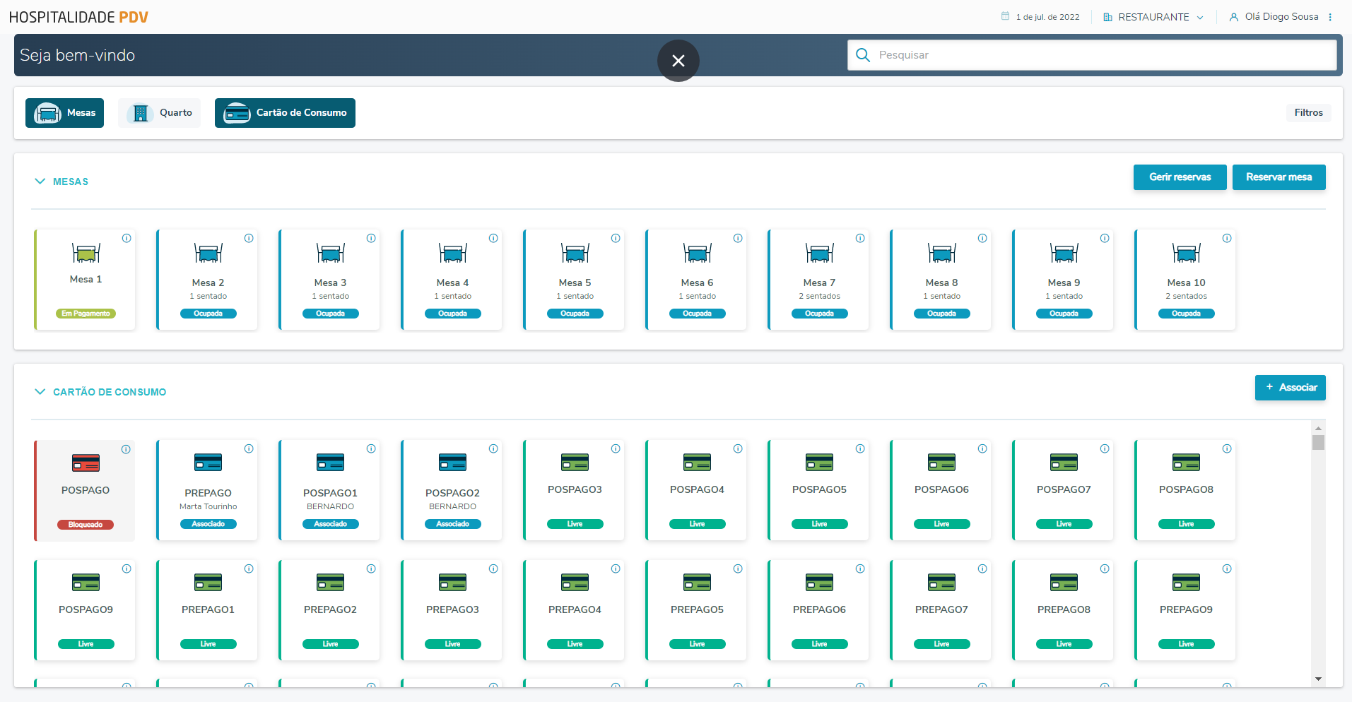Click the calendar icon beside the date
The width and height of the screenshot is (1352, 702).
[1005, 16]
